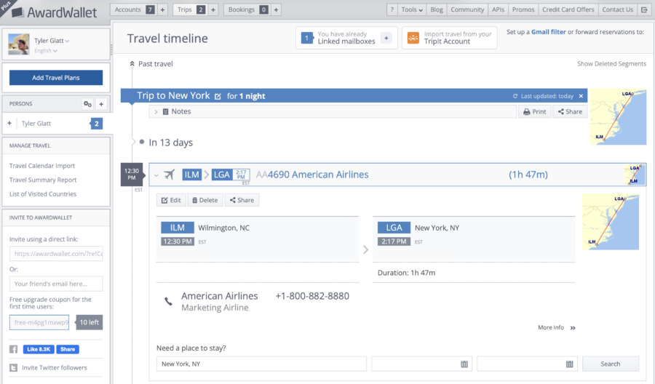Open the trip route map thumbnail
This screenshot has height=384, width=655.
(618, 117)
